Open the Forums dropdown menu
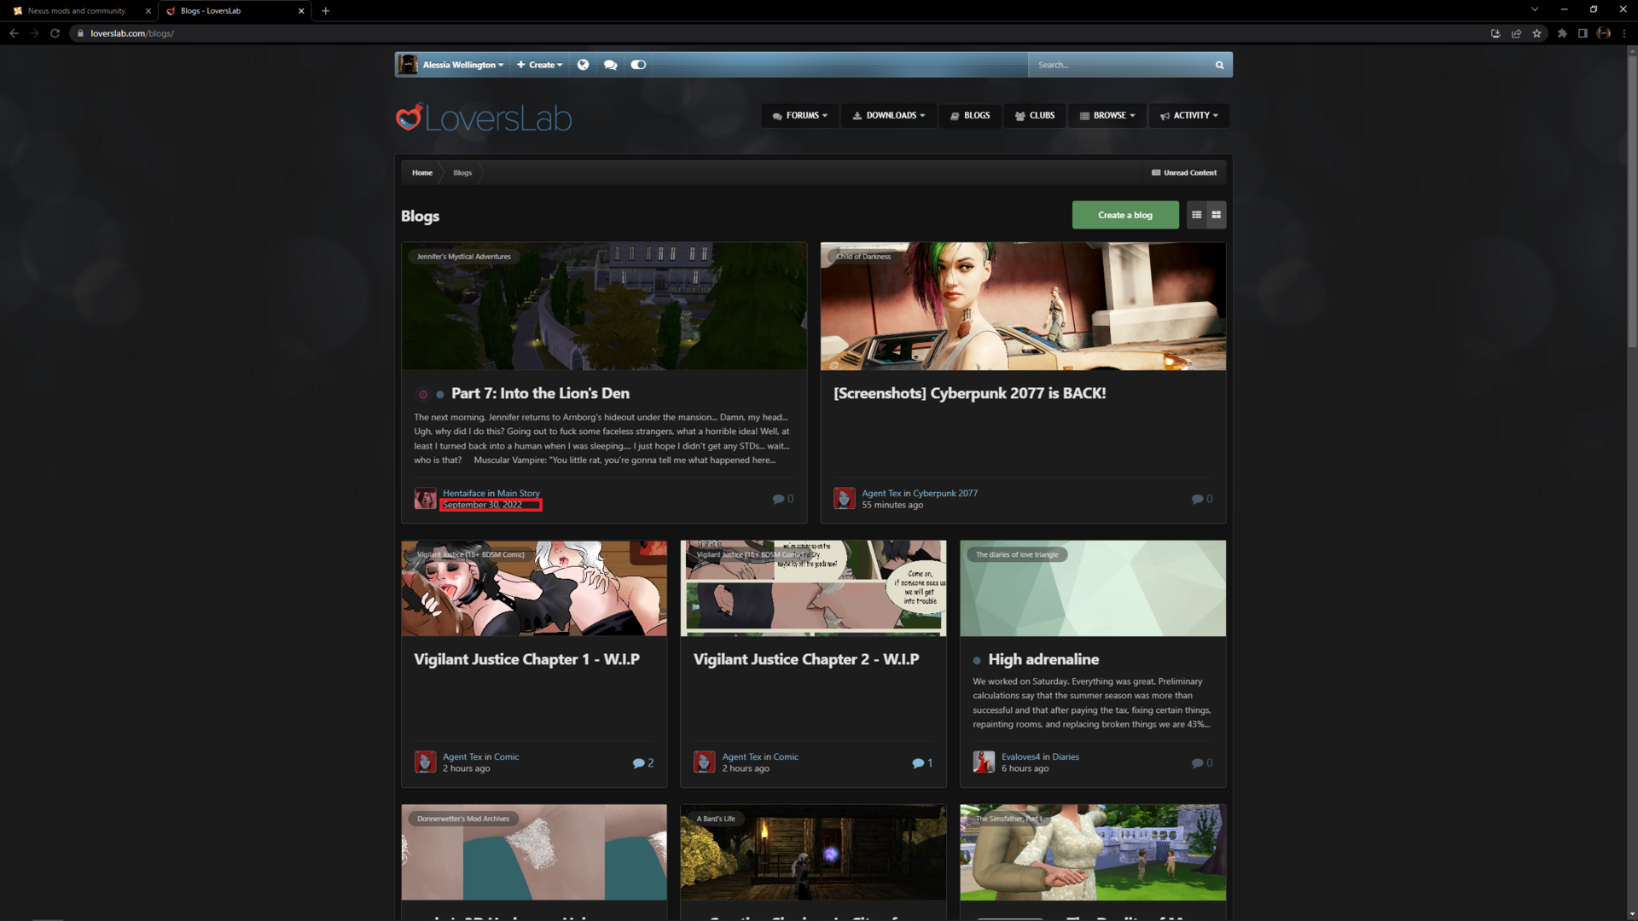Viewport: 1638px width, 921px height. tap(799, 115)
